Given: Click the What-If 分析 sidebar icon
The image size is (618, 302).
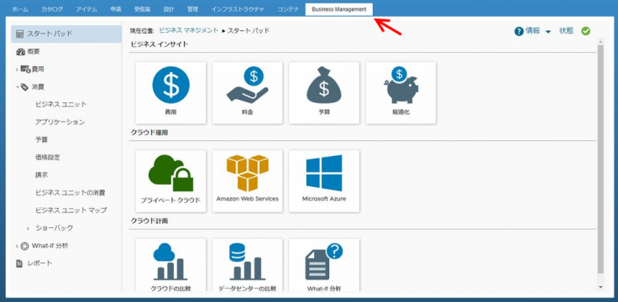Looking at the screenshot, I should click(x=24, y=246).
